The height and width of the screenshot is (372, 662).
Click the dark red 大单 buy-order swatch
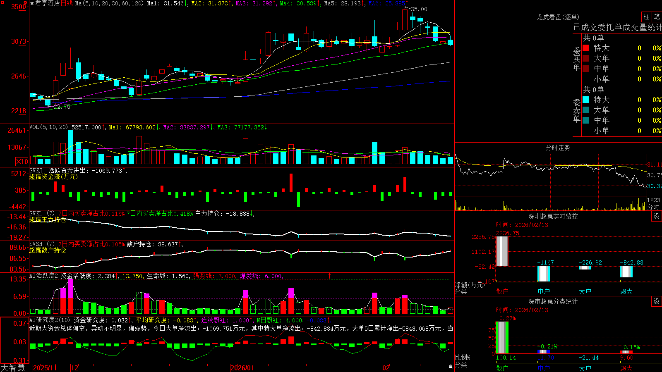point(586,58)
